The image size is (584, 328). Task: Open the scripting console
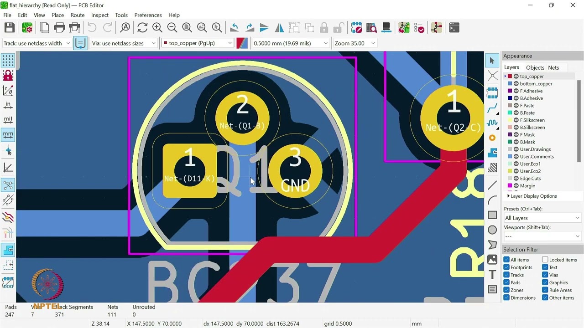click(454, 28)
